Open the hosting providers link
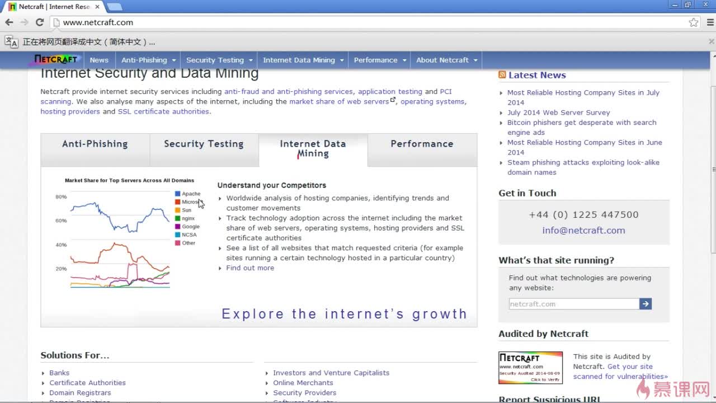 (70, 111)
